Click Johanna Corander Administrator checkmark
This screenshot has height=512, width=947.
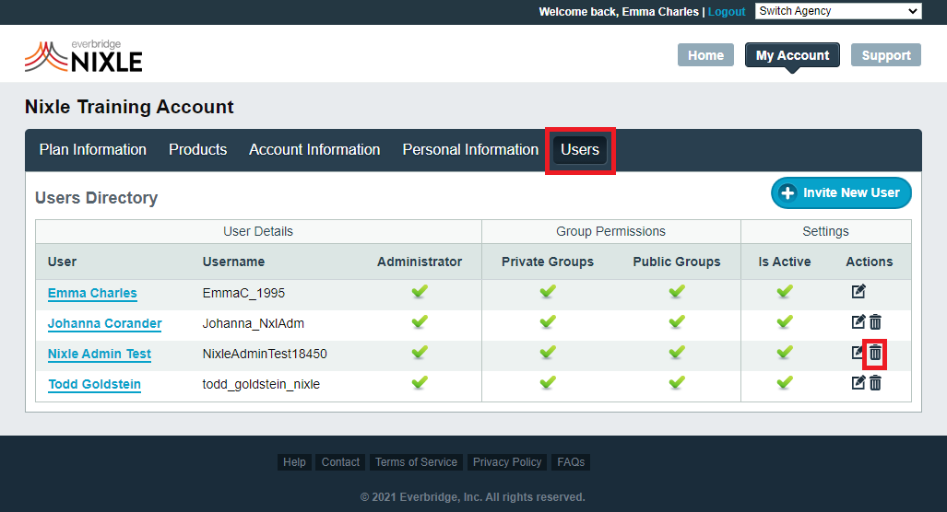[420, 322]
